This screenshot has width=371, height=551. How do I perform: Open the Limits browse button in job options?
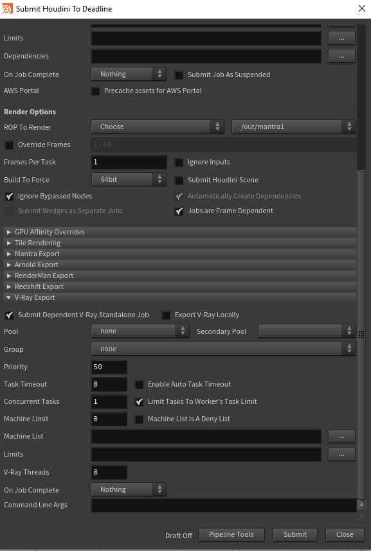(x=341, y=39)
